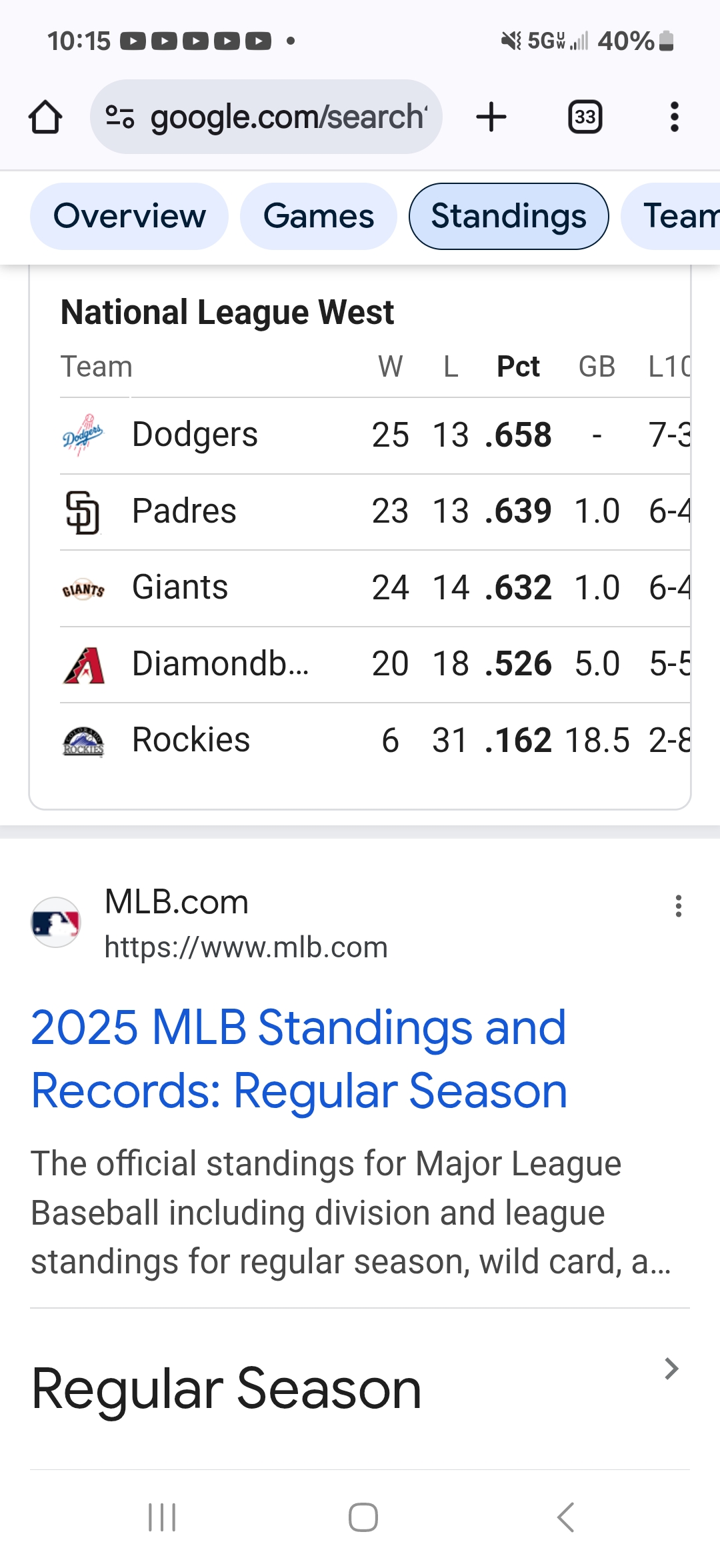This screenshot has height=1560, width=720.
Task: Open new tab with plus icon
Action: 491,117
